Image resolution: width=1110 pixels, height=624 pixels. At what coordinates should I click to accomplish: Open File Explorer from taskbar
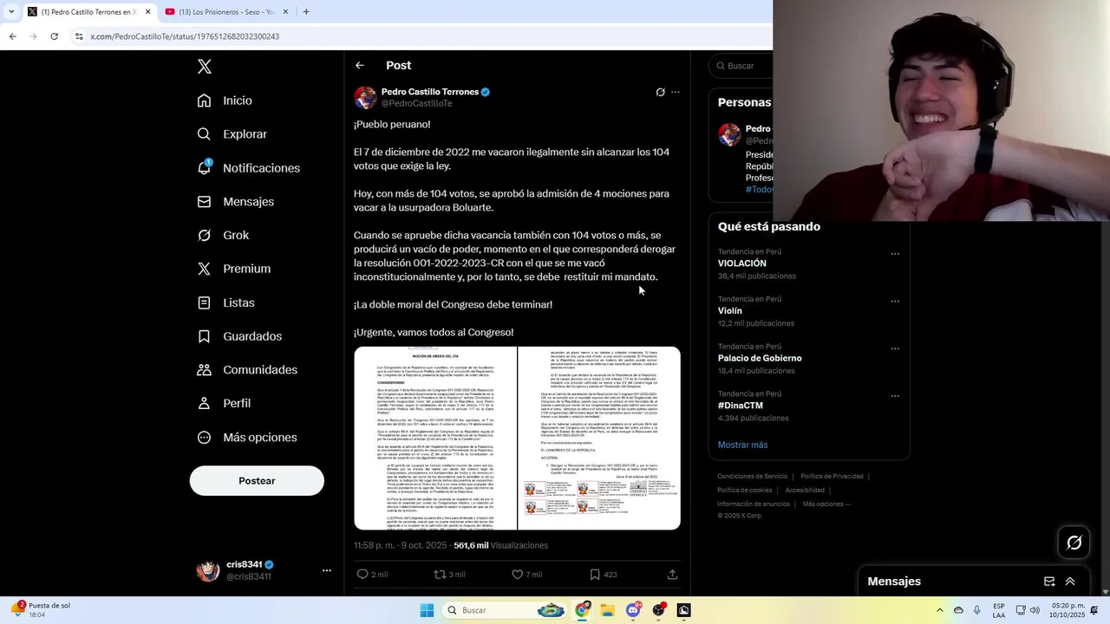(607, 610)
